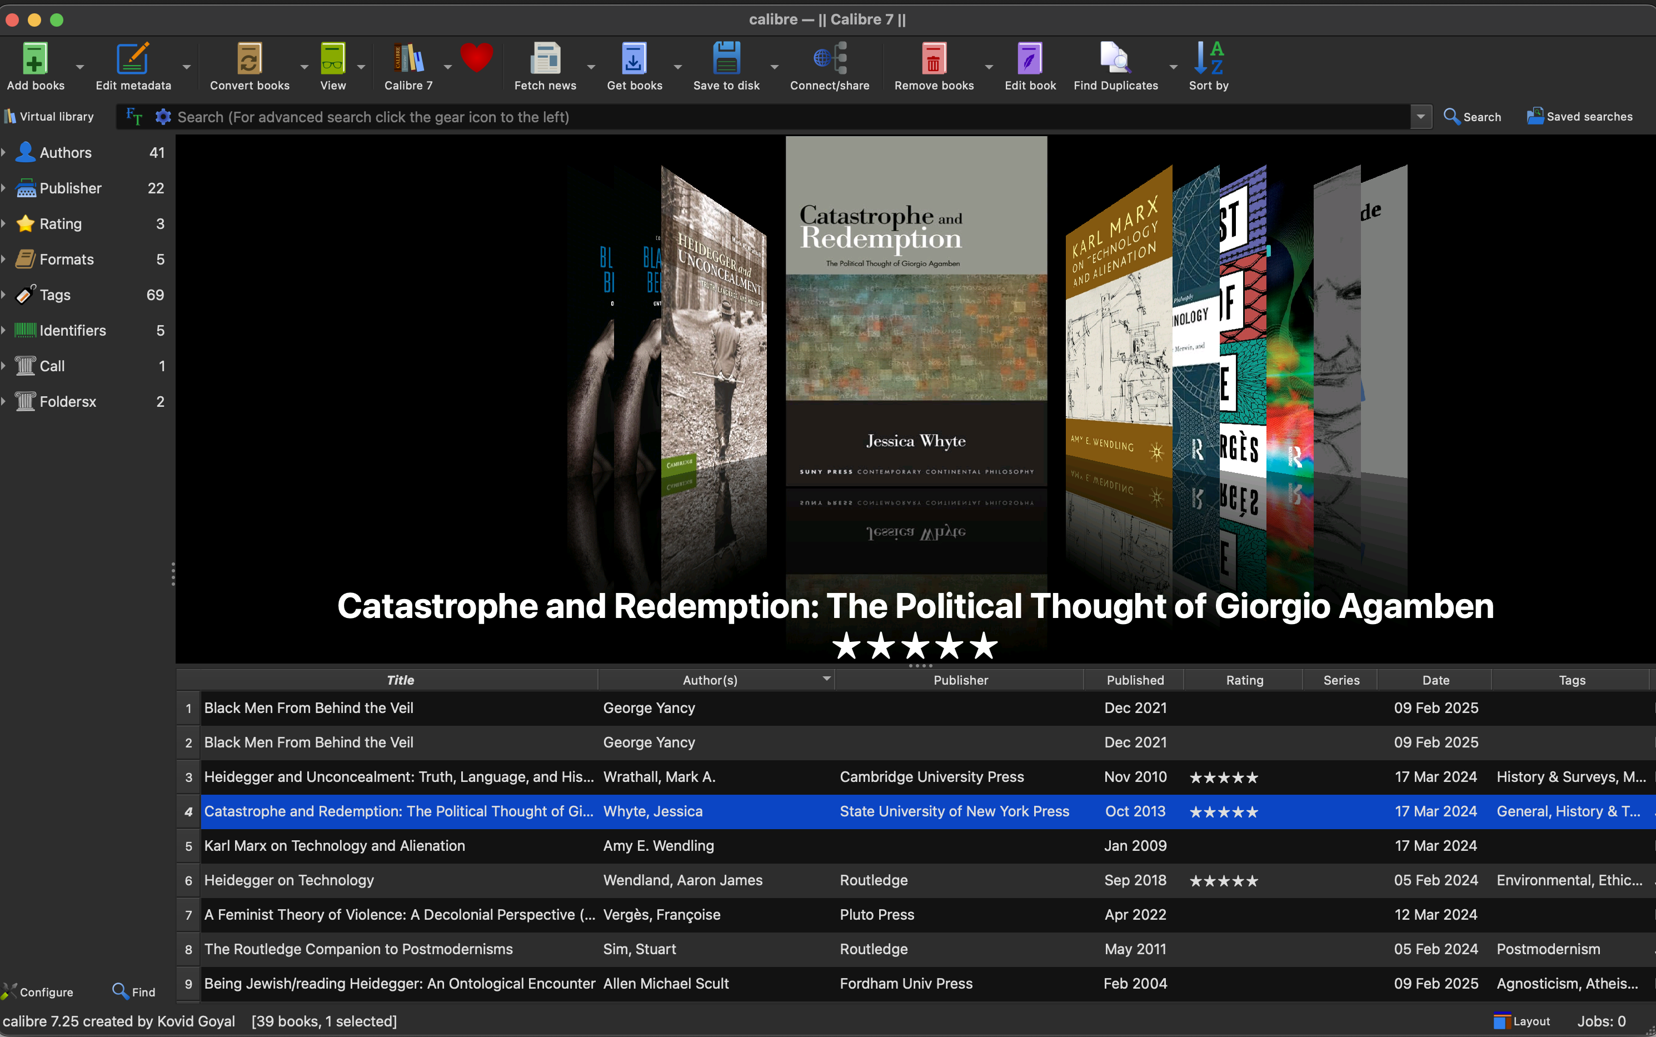Image resolution: width=1656 pixels, height=1037 pixels.
Task: Open the Fetch news tool
Action: 545,59
